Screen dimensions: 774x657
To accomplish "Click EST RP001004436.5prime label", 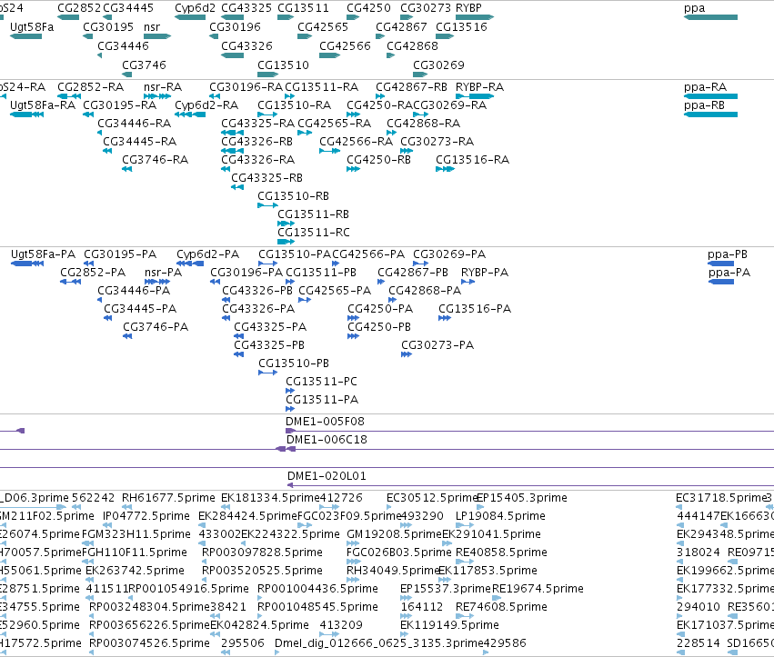I will (x=318, y=589).
